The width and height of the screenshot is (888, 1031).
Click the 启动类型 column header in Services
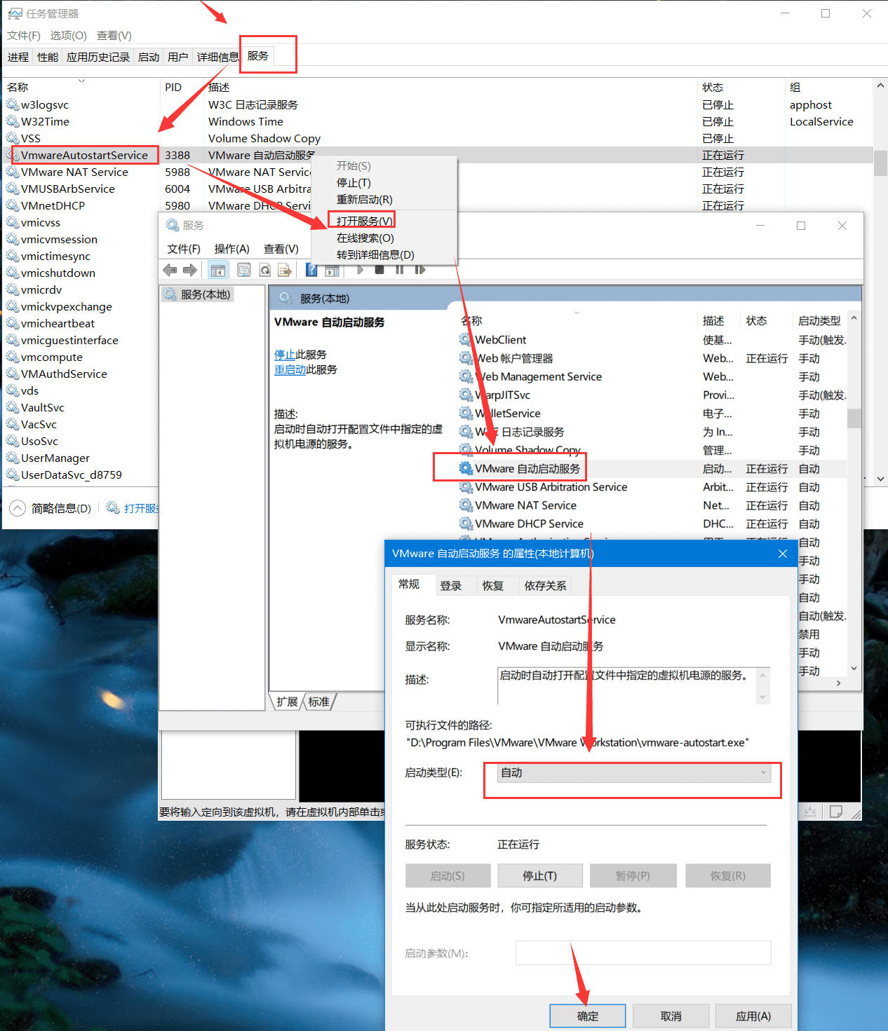click(x=819, y=320)
